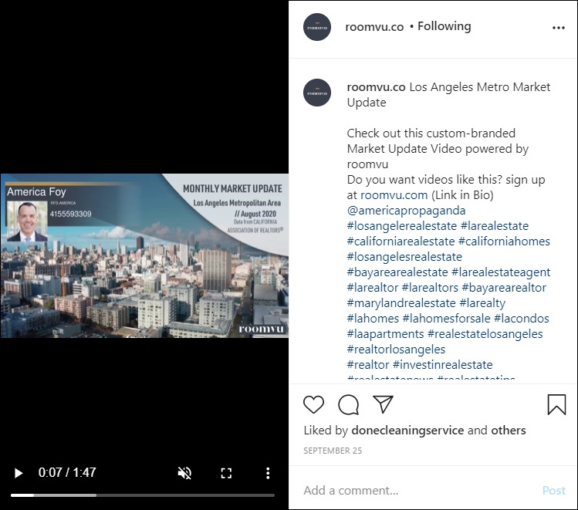Open the three-dot post options menu
Viewport: 578px width, 510px height.
coord(559,28)
